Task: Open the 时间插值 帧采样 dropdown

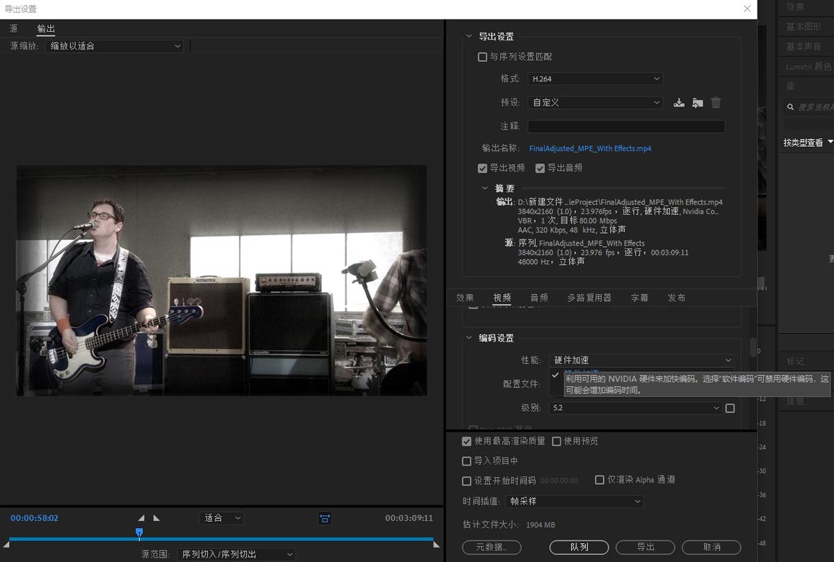Action: 574,501
